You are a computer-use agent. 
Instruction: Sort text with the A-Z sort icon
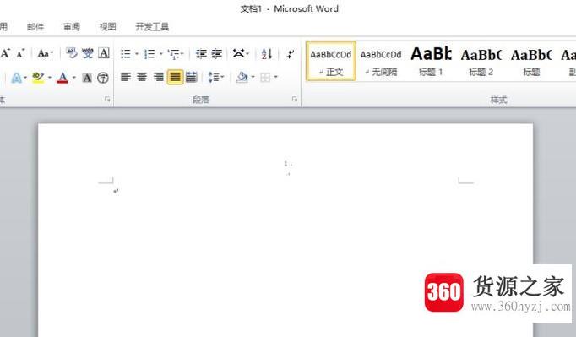point(267,54)
